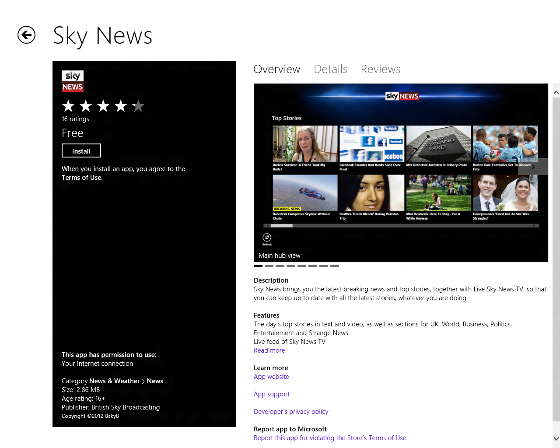The image size is (560, 448).
Task: Open the News & Weather category
Action: click(115, 381)
